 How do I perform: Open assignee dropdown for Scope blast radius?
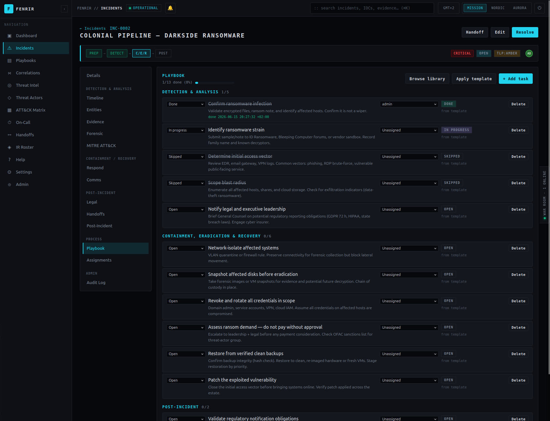[x=409, y=183]
